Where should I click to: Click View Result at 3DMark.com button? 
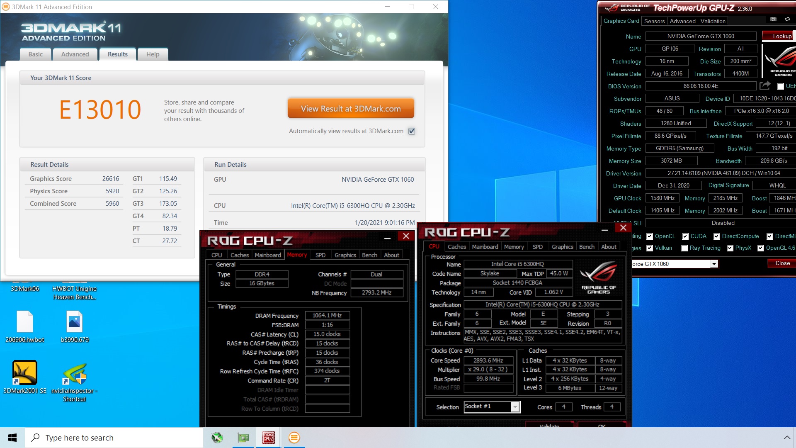(351, 109)
